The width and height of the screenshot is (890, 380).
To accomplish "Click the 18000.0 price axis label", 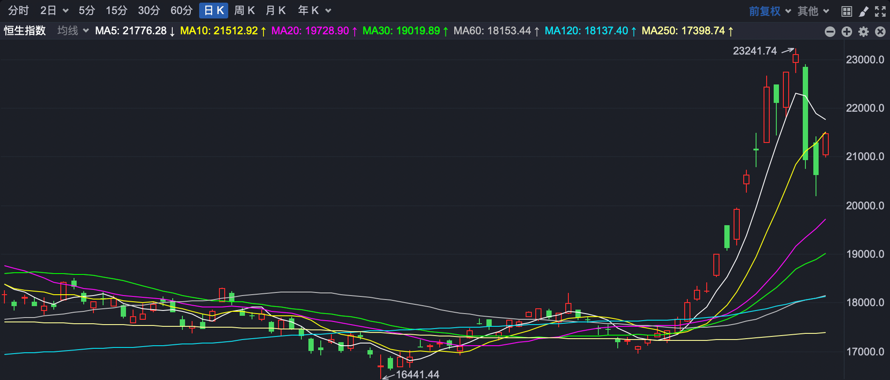I will (x=865, y=303).
